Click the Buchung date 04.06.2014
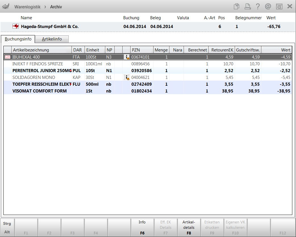296x237 pixels. coord(135,27)
